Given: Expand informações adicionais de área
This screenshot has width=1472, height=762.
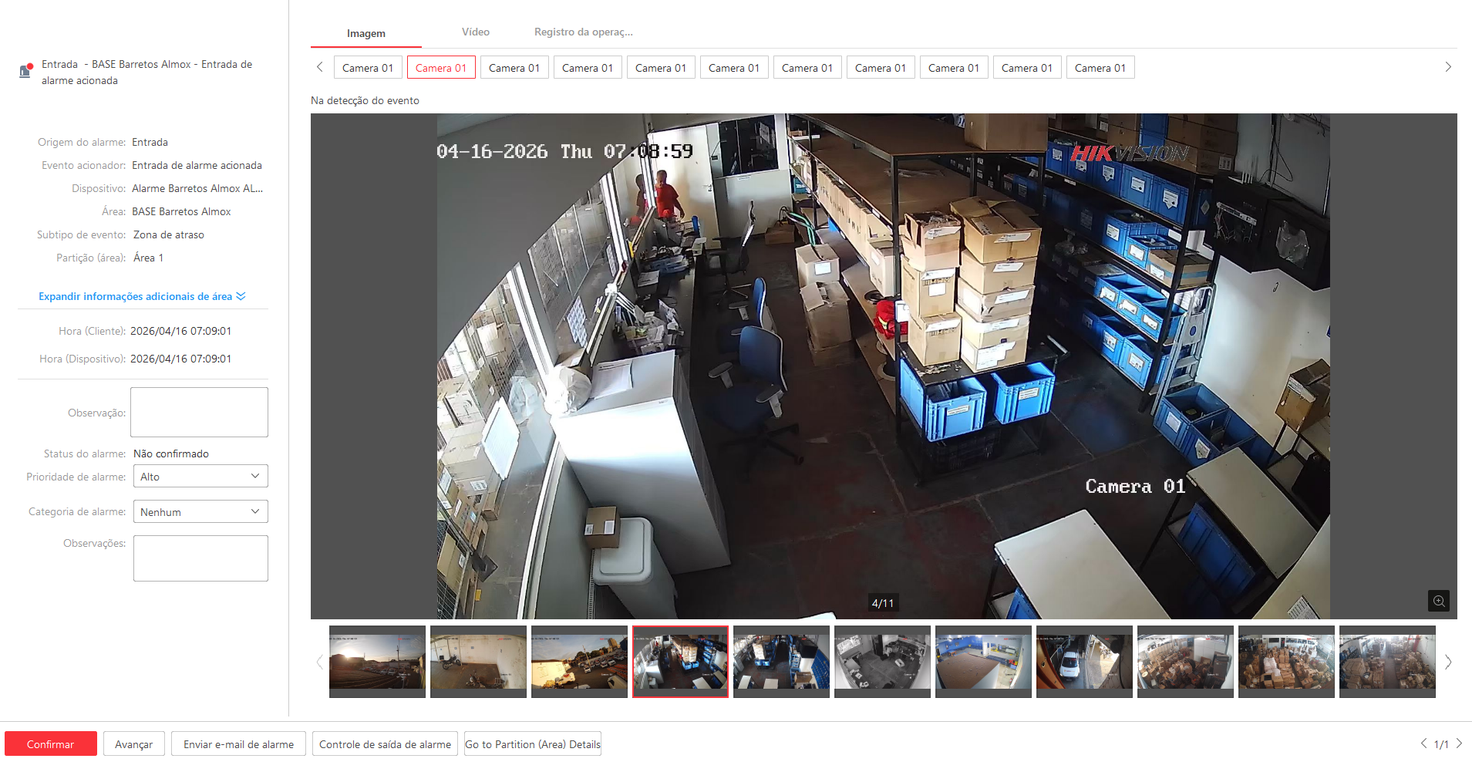Looking at the screenshot, I should point(142,296).
